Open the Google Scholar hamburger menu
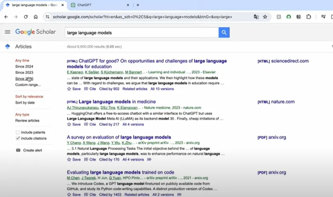 point(7,32)
